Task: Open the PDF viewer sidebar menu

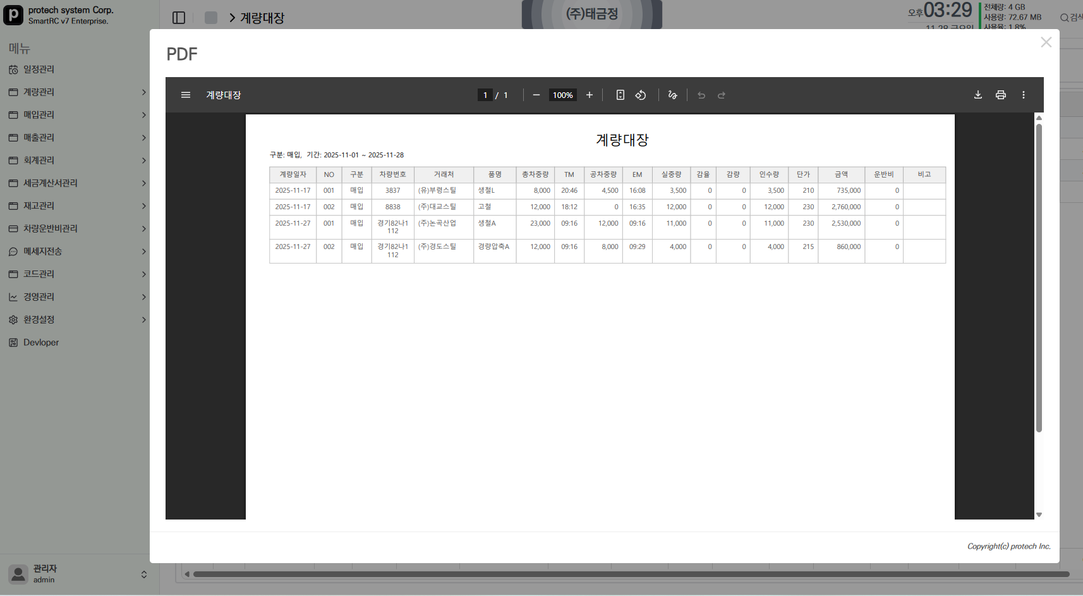Action: pyautogui.click(x=186, y=95)
